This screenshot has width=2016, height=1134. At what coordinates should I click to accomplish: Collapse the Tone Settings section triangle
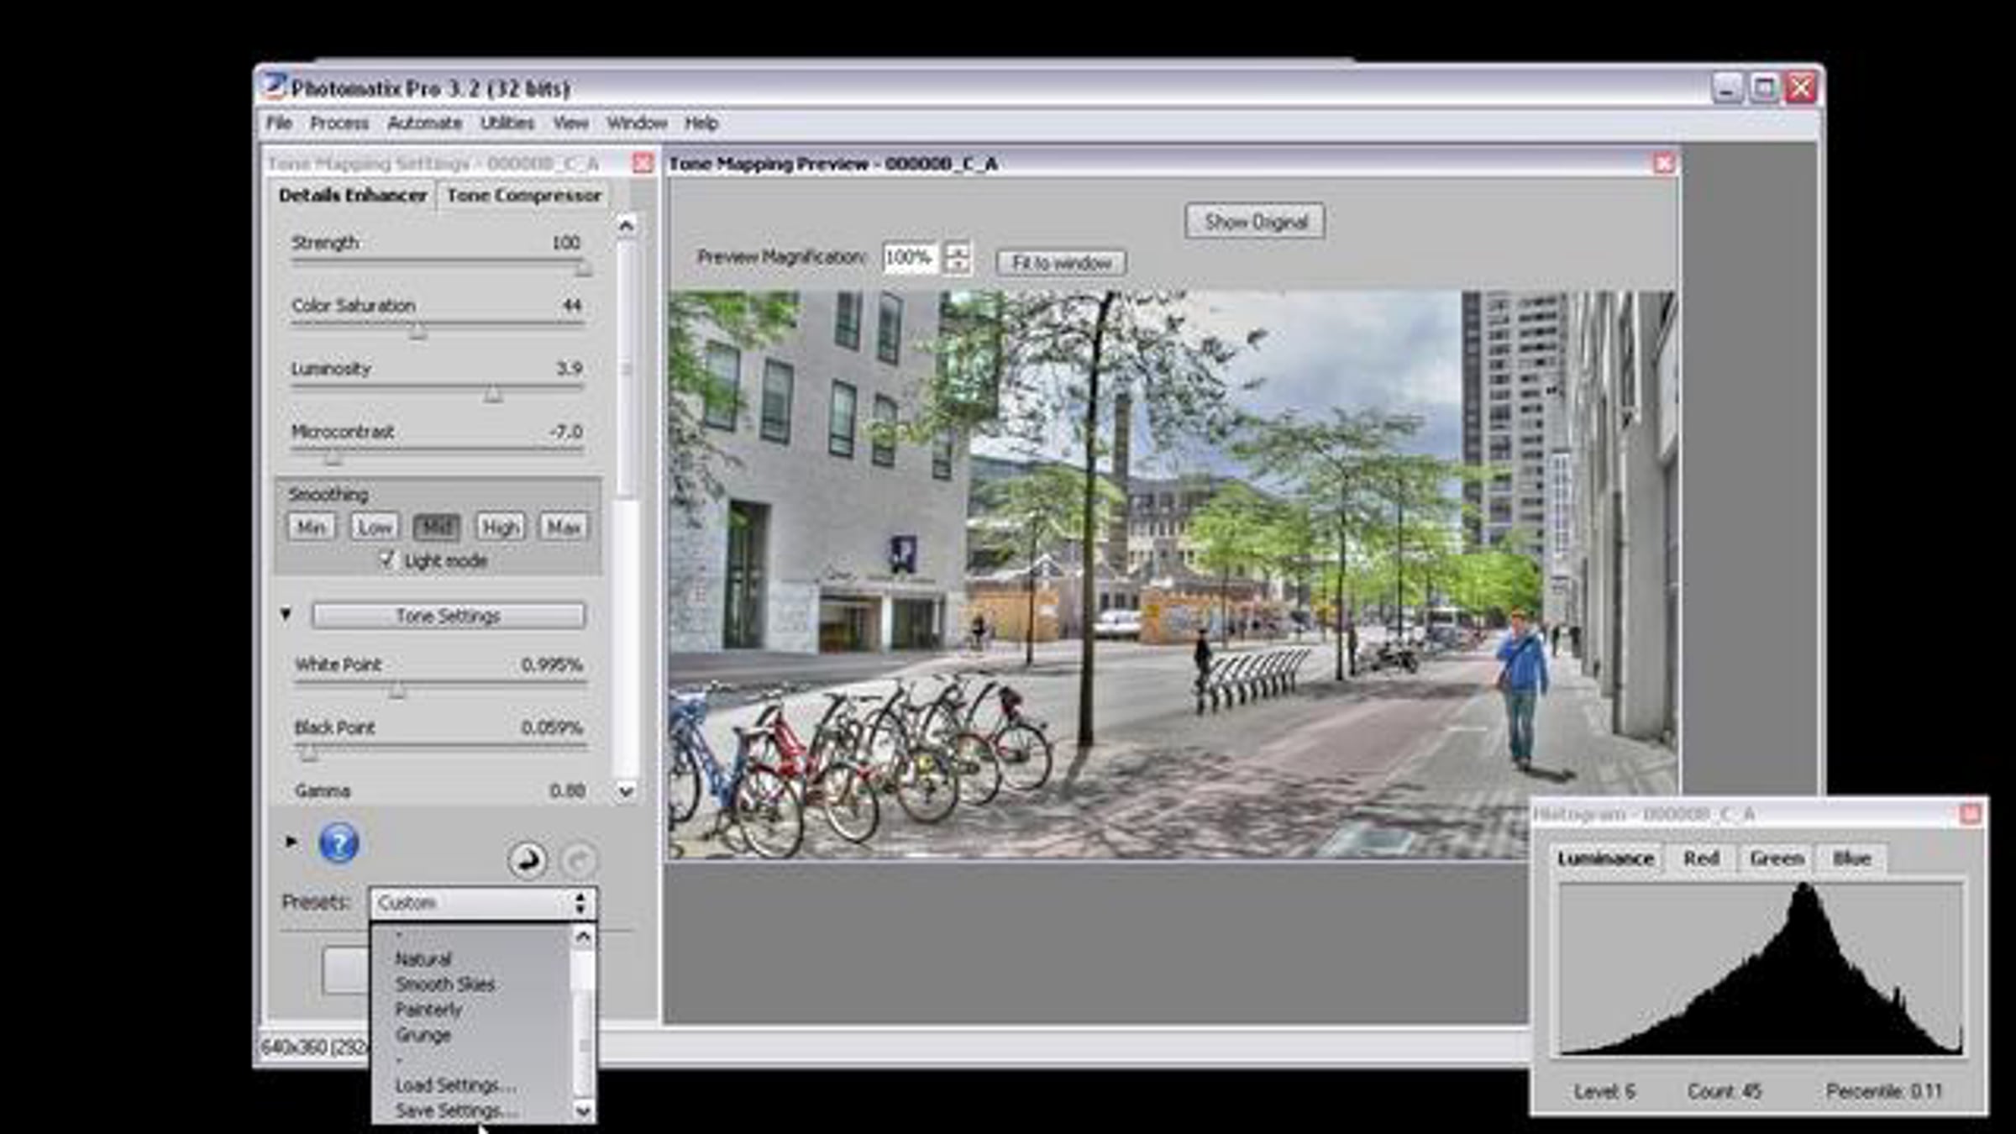286,615
